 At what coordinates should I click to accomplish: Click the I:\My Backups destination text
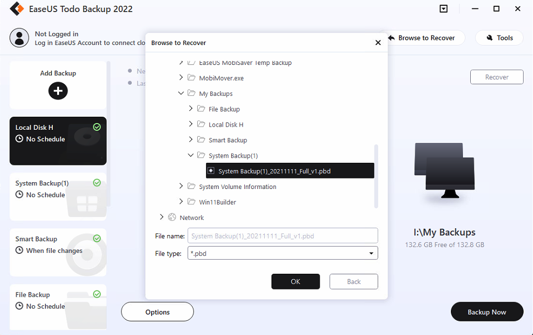coord(444,232)
